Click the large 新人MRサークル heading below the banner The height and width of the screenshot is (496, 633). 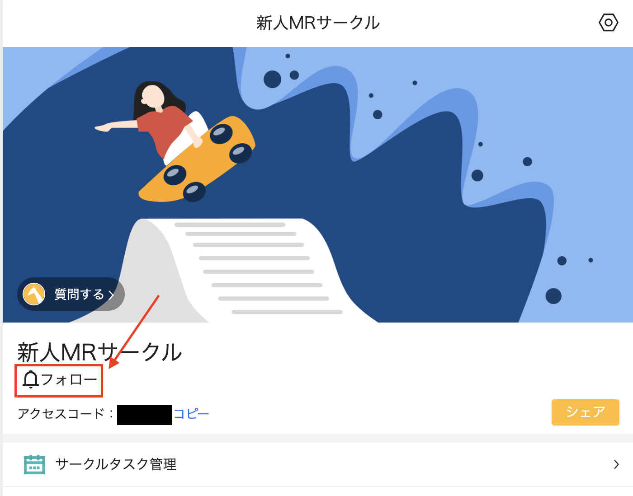(x=99, y=352)
